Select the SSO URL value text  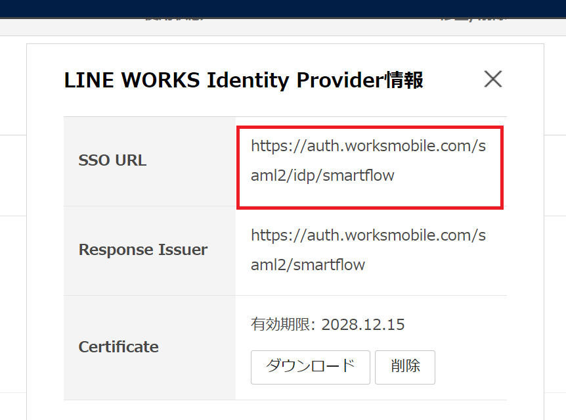[x=368, y=160]
